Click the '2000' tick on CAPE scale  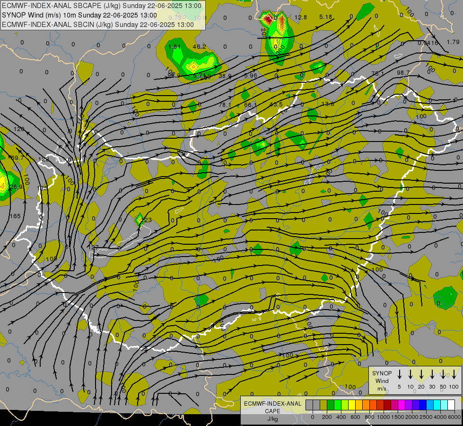pyautogui.click(x=411, y=417)
